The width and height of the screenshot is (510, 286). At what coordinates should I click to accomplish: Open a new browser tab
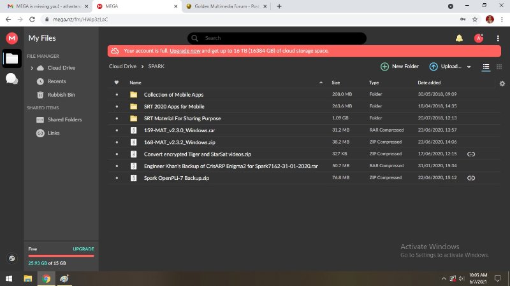pos(279,6)
